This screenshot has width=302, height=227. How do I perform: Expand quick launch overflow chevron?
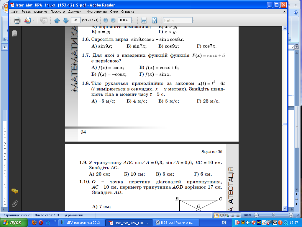point(55,221)
